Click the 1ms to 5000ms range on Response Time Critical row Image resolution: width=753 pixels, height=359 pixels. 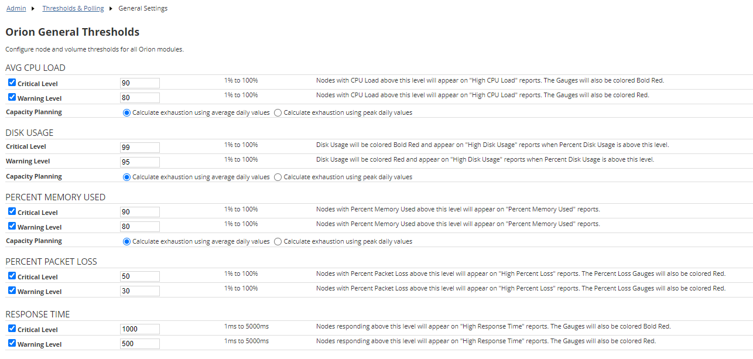247,326
